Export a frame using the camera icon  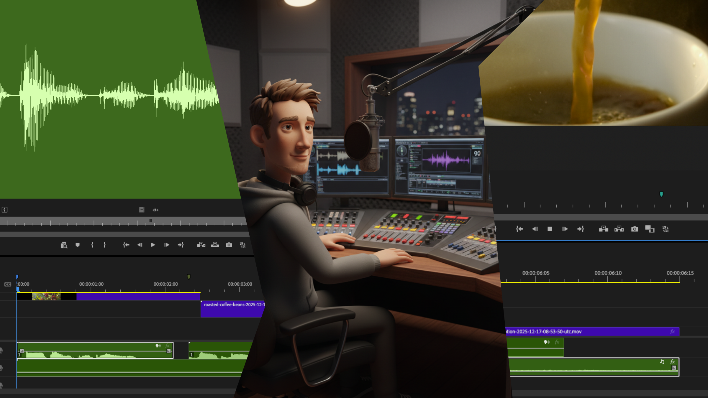229,245
